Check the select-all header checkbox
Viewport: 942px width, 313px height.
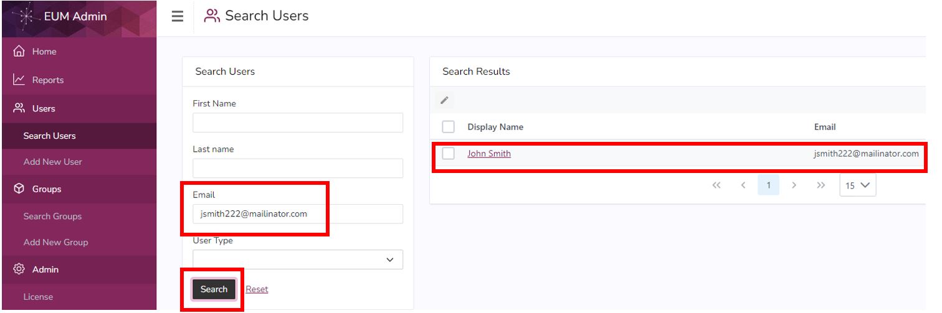[448, 127]
